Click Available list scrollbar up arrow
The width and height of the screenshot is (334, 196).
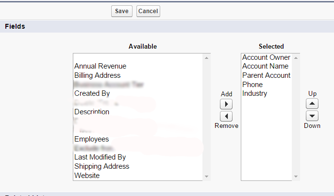206,58
